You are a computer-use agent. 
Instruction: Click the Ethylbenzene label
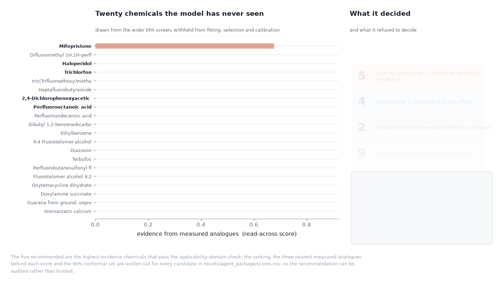tap(76, 133)
